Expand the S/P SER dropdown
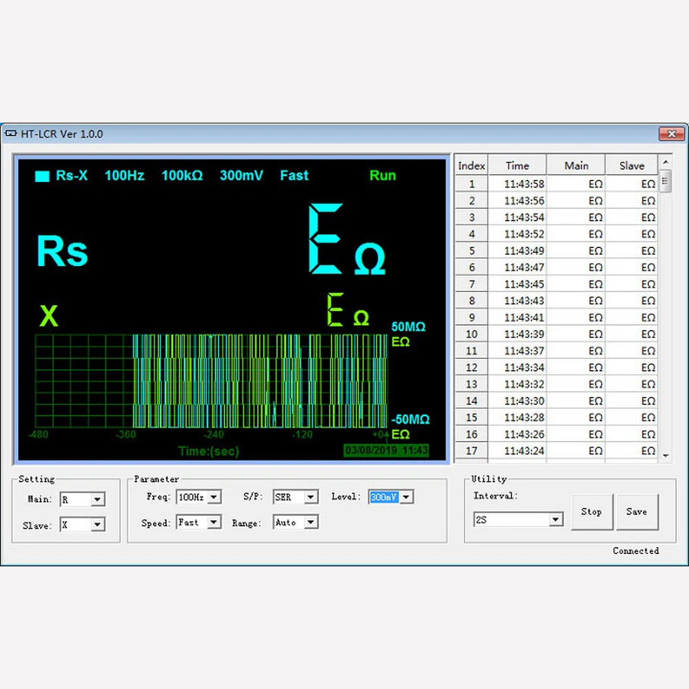Viewport: 689px width, 689px height. point(311,497)
